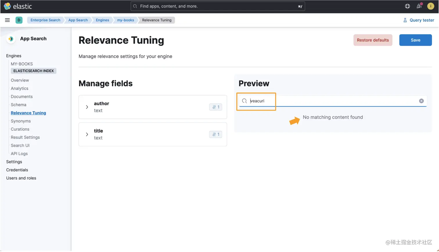439x252 pixels.
Task: Click the elastic logo in header
Action: click(18, 6)
